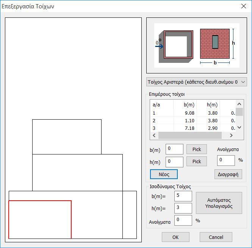Click the Διαγραφή button
Image resolution: width=252 pixels, height=248 pixels.
[228, 174]
